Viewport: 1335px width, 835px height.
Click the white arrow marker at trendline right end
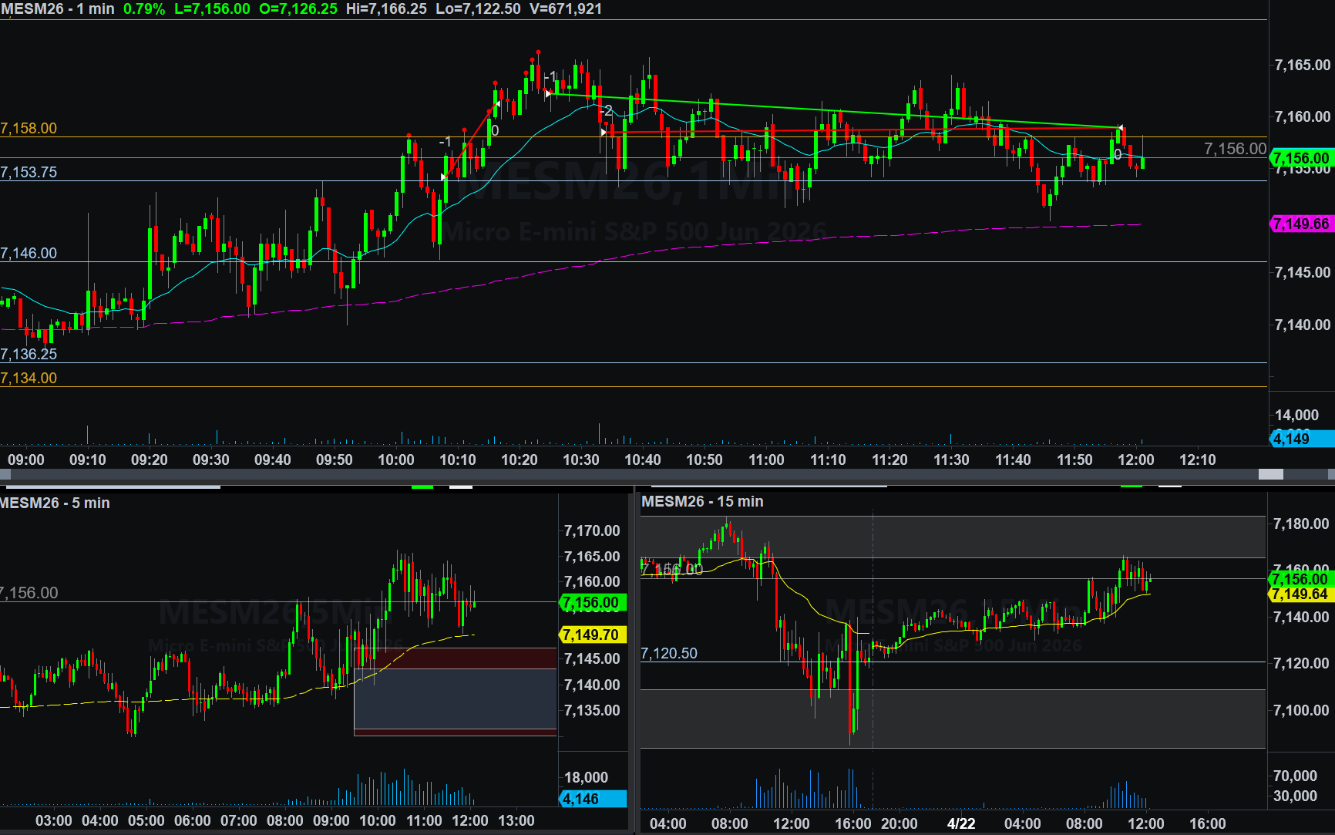click(x=1120, y=127)
